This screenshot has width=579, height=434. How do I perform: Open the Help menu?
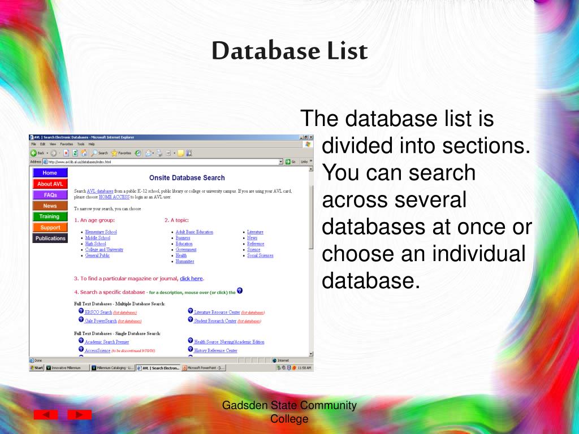(x=92, y=144)
